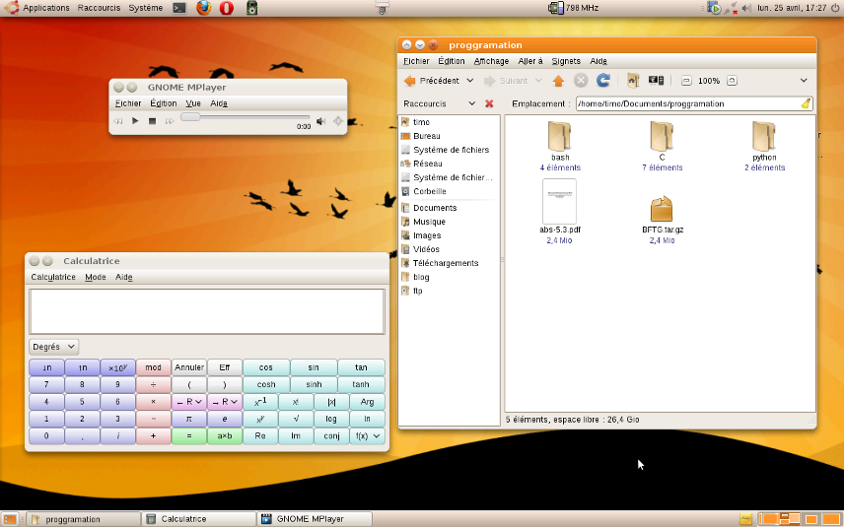The width and height of the screenshot is (844, 527).
Task: Zoom out with the minus icon next to 100%
Action: click(x=686, y=81)
